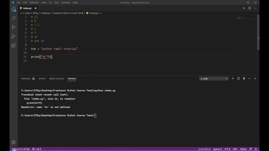The width and height of the screenshot is (269, 151).
Task: Open errors and warnings count in status bar
Action: click(37, 149)
